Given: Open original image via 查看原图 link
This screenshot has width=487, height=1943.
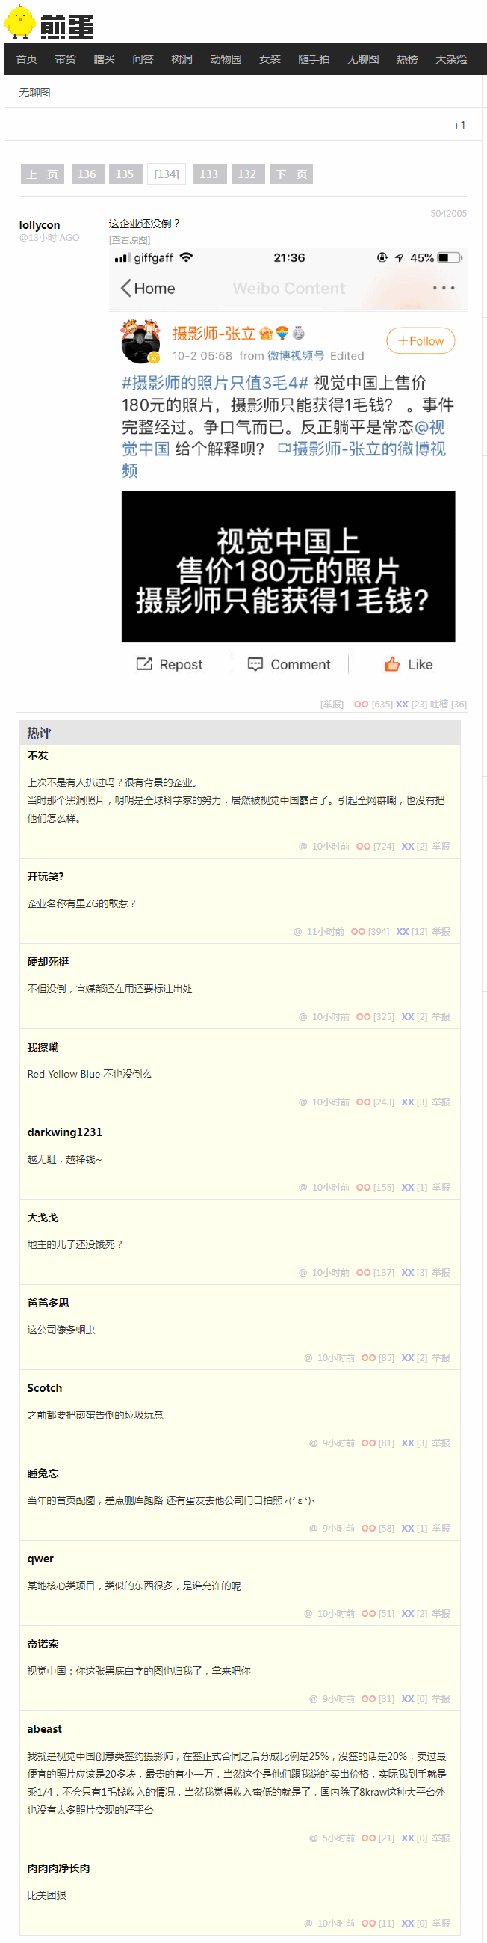Looking at the screenshot, I should coord(130,240).
